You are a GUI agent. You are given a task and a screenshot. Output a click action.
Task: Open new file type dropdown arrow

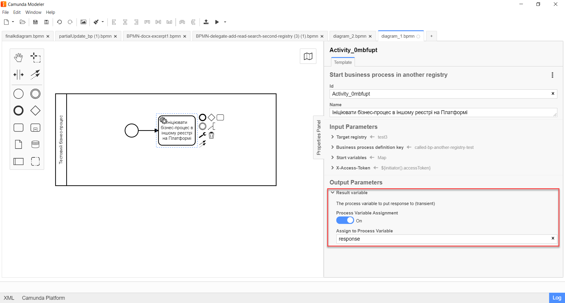click(13, 22)
